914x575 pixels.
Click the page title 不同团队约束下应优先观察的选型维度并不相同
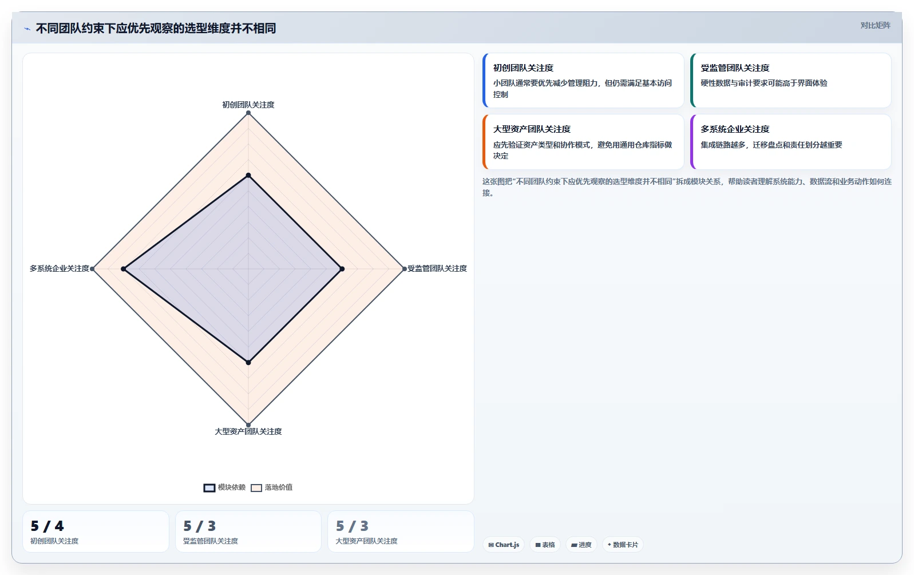tap(156, 29)
